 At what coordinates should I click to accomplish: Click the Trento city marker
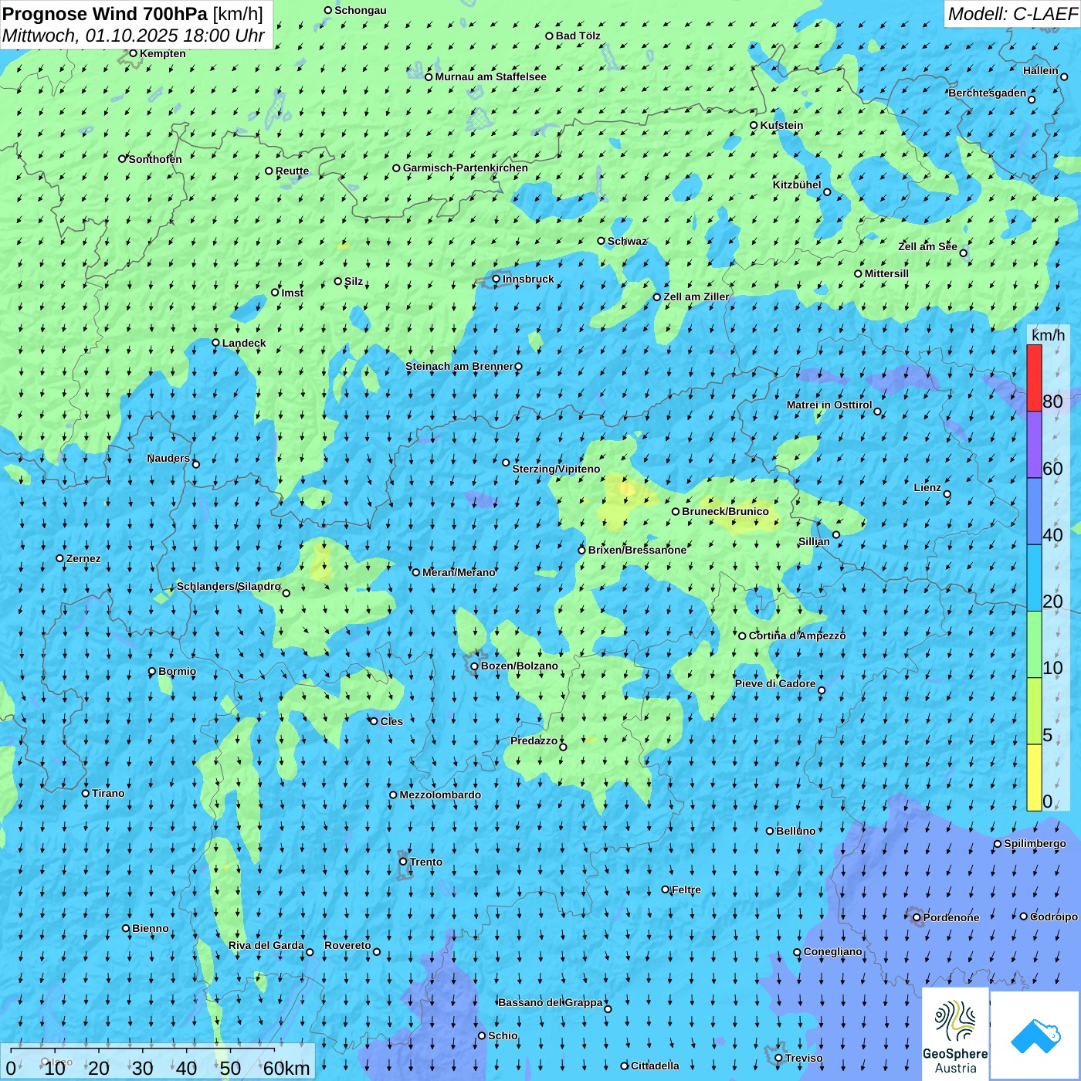tap(403, 862)
